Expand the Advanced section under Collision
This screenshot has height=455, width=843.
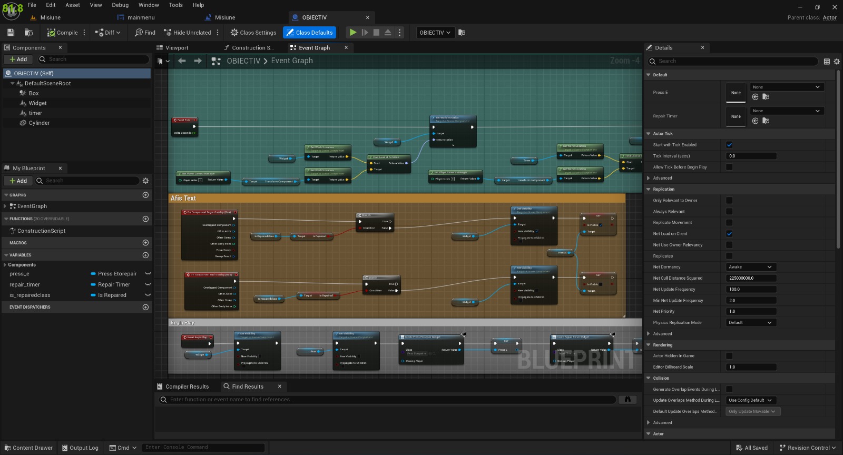[x=649, y=422]
